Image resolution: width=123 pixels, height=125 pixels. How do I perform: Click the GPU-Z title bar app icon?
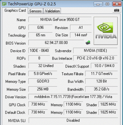pos(4,4)
